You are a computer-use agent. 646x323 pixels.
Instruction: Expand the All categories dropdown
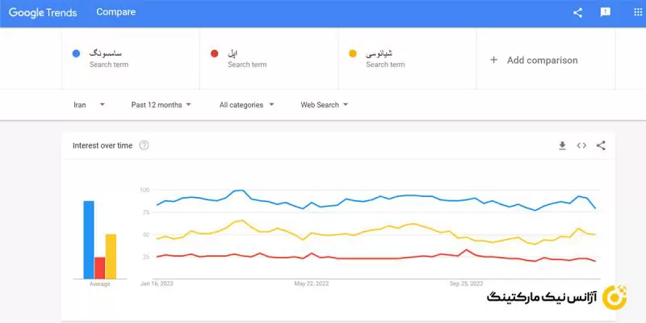coord(246,104)
